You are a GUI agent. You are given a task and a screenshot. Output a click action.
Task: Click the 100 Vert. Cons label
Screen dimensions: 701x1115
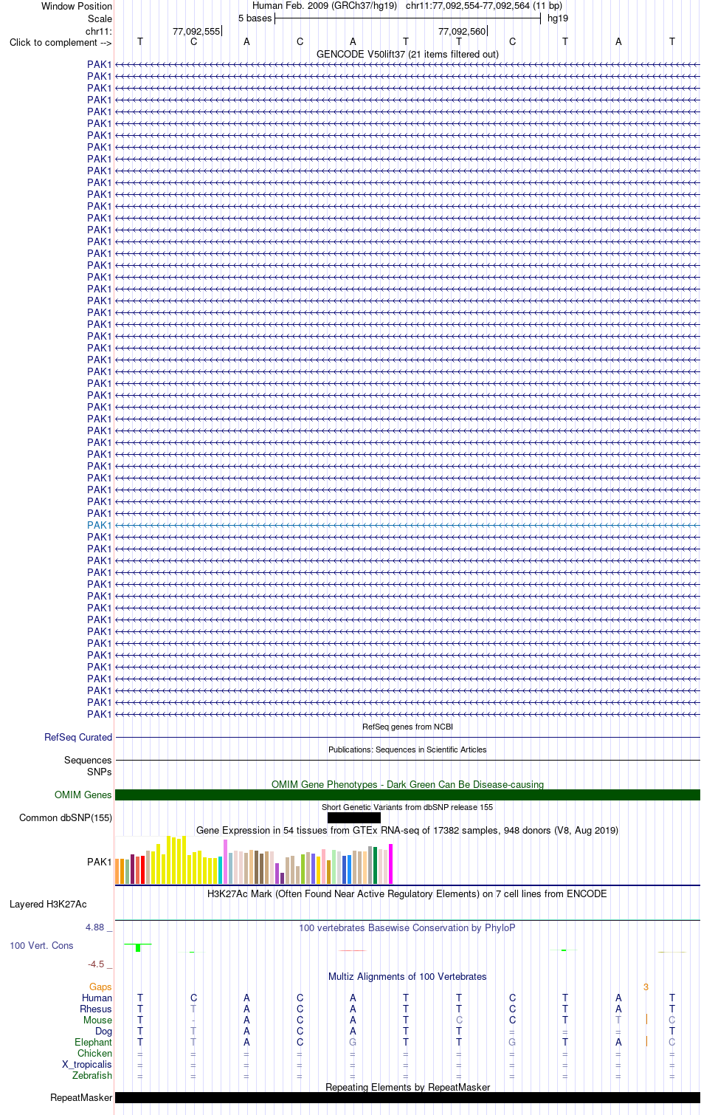coord(41,945)
